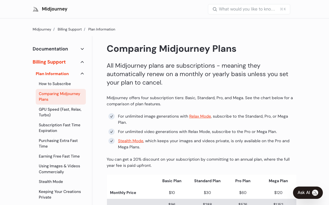Screen dimensions: 329x205
Task: Focus the What would you like to know search field
Action: pos(249,9)
